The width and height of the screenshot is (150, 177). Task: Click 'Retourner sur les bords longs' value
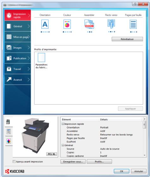click(116, 134)
